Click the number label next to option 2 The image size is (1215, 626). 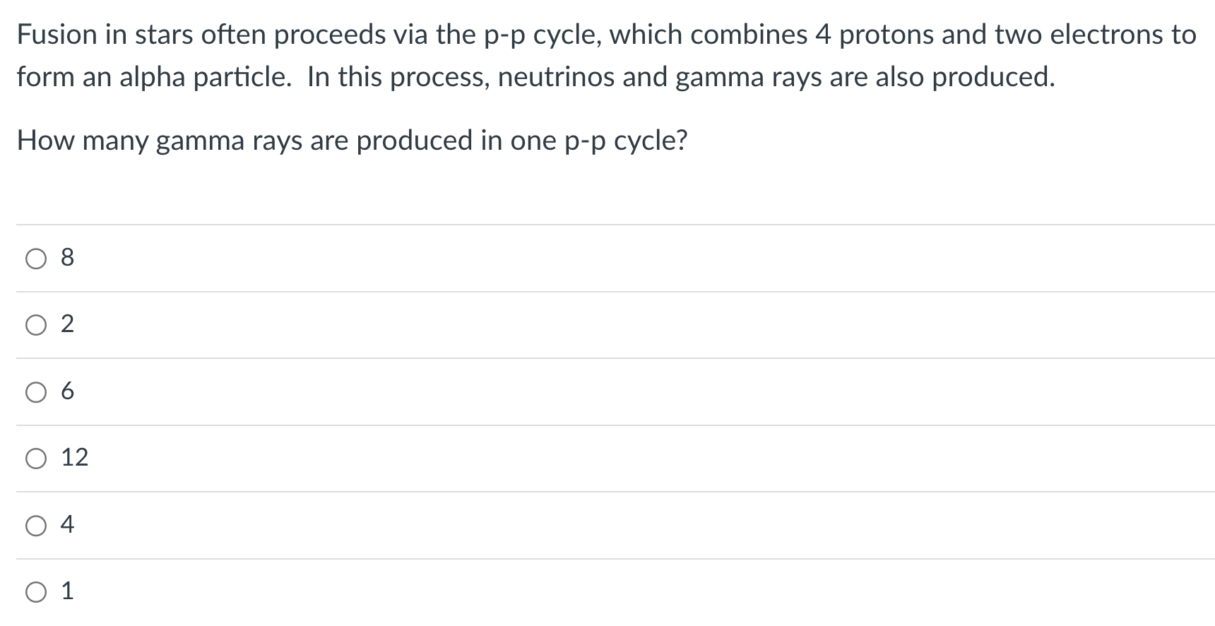coord(67,325)
